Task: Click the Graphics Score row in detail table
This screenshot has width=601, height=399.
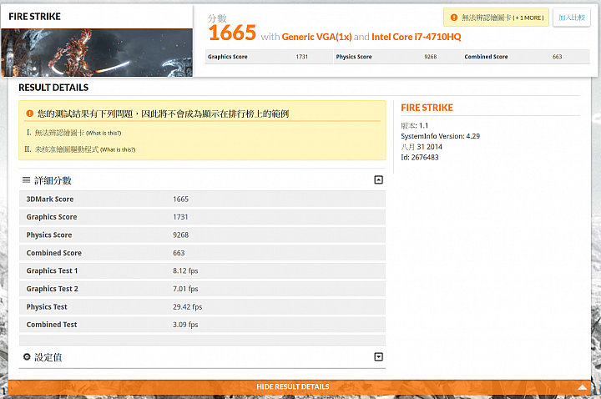Action: coord(202,217)
